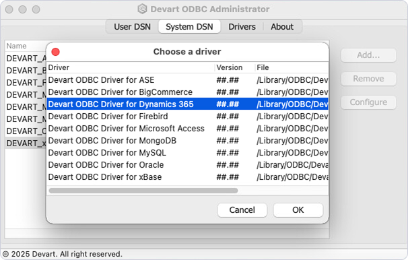Select the DEVART_B entry in DSN list

pyautogui.click(x=26, y=71)
